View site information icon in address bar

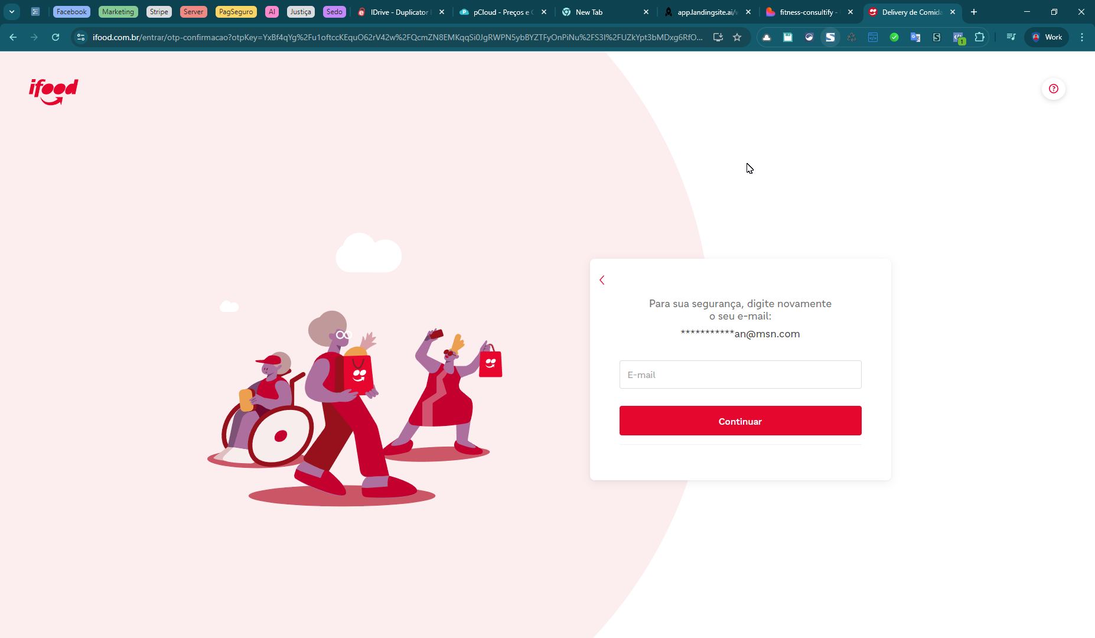click(x=81, y=37)
